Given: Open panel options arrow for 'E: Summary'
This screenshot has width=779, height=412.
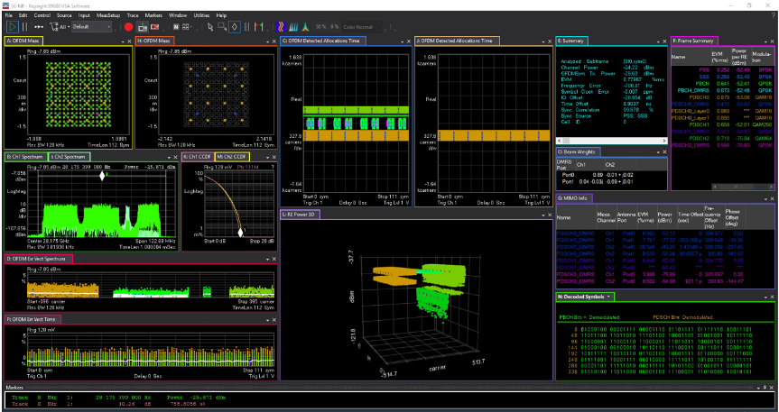Looking at the screenshot, I should pos(658,41).
